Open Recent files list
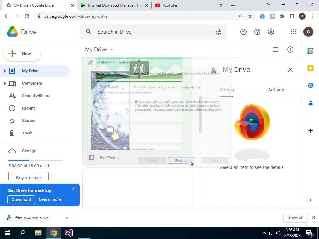Viewport: 319px width, 239px height. click(28, 108)
